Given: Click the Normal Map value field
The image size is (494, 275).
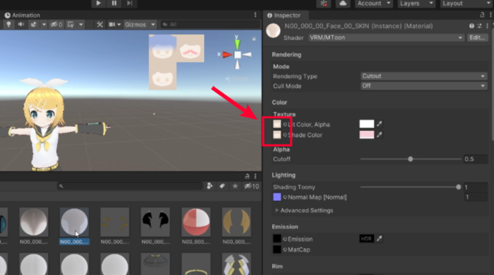Looking at the screenshot, I should pyautogui.click(x=475, y=197).
